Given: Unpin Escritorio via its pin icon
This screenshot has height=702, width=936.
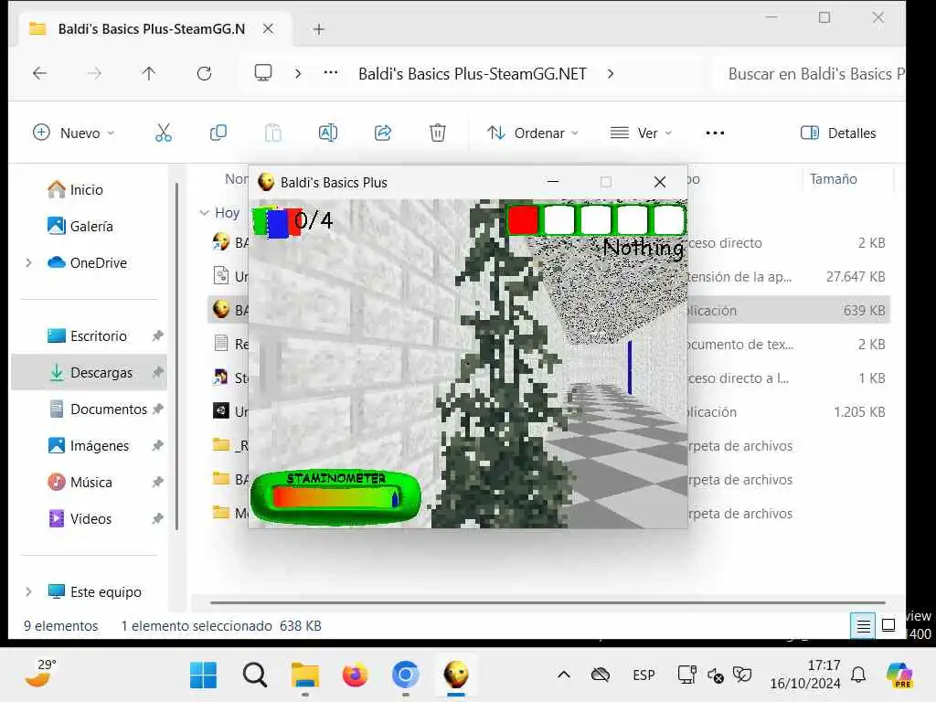Looking at the screenshot, I should (157, 335).
